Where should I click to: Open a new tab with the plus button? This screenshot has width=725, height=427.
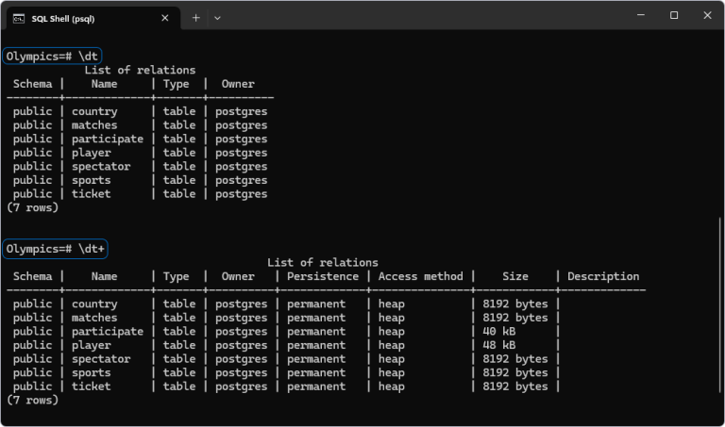196,17
